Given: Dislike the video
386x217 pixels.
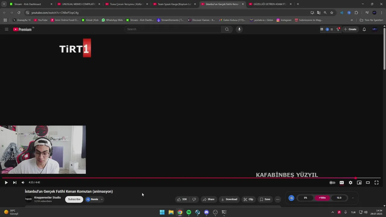Looking at the screenshot, I should coord(194,199).
